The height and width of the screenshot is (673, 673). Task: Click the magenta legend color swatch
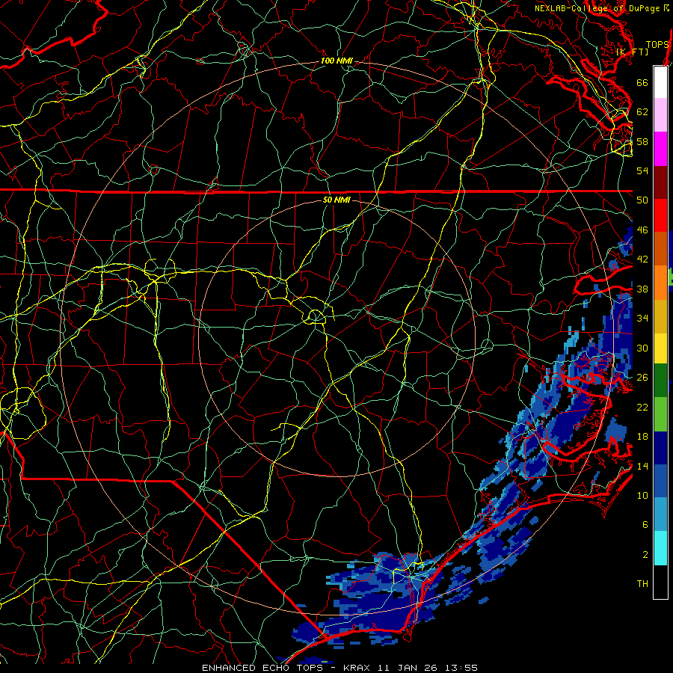[x=660, y=149]
